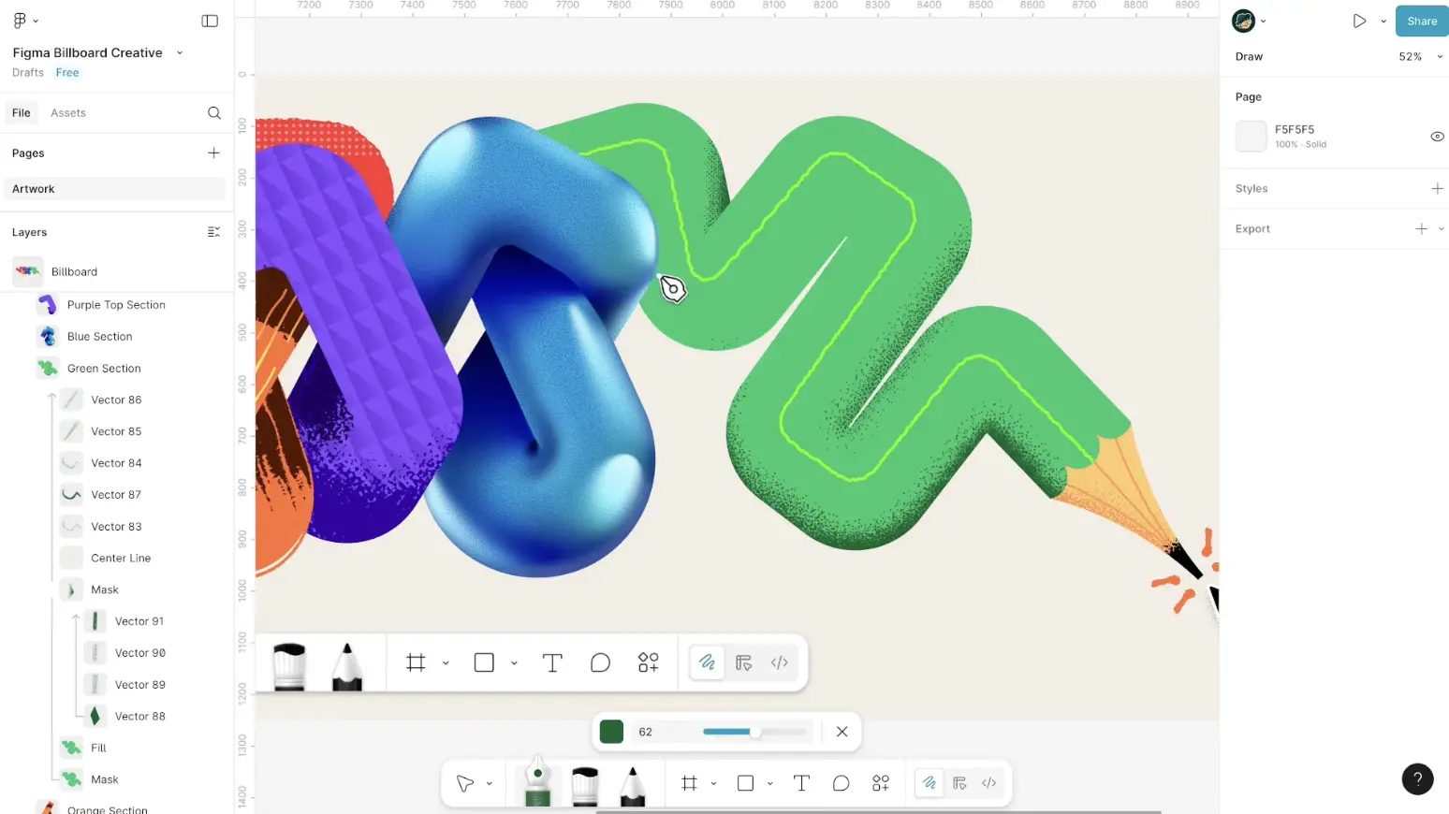This screenshot has width=1449, height=814.
Task: Select the Center Line layer
Action: pos(121,559)
